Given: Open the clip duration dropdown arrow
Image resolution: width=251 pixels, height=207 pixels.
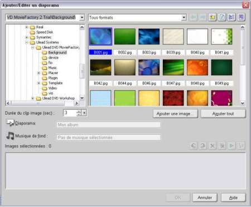Looking at the screenshot, I should click(84, 113).
